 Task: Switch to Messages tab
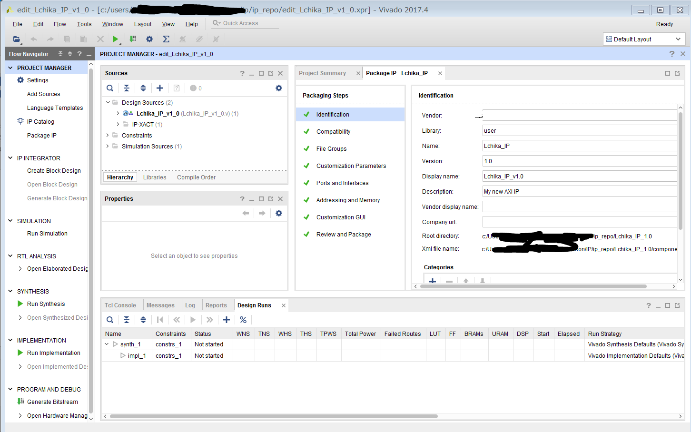160,305
